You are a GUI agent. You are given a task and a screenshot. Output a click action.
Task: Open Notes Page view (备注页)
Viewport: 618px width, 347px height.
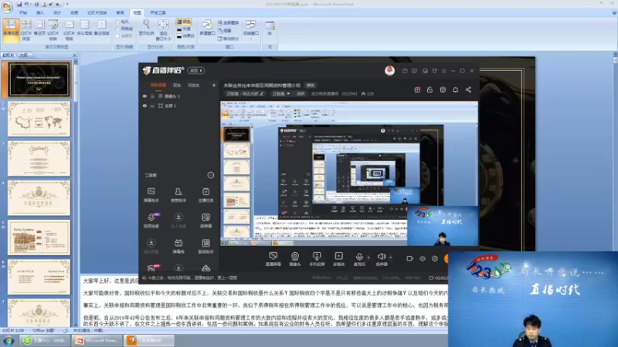[39, 29]
